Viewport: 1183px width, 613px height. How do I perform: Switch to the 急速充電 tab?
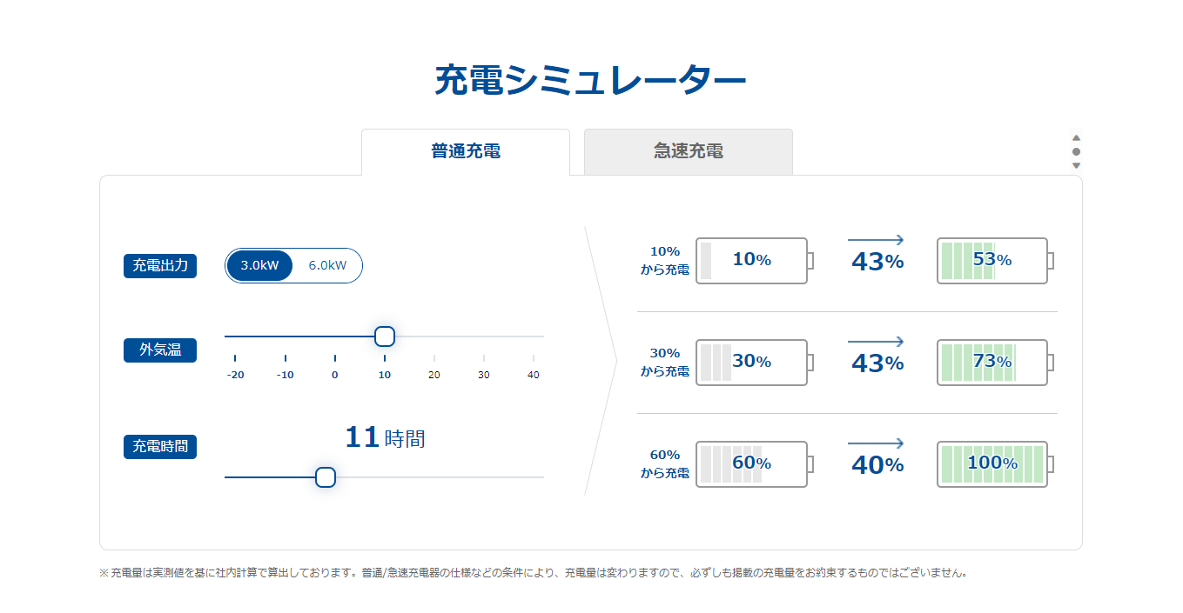click(689, 151)
